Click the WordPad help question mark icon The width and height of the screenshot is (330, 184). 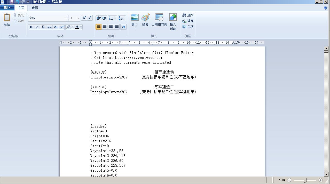[326, 8]
